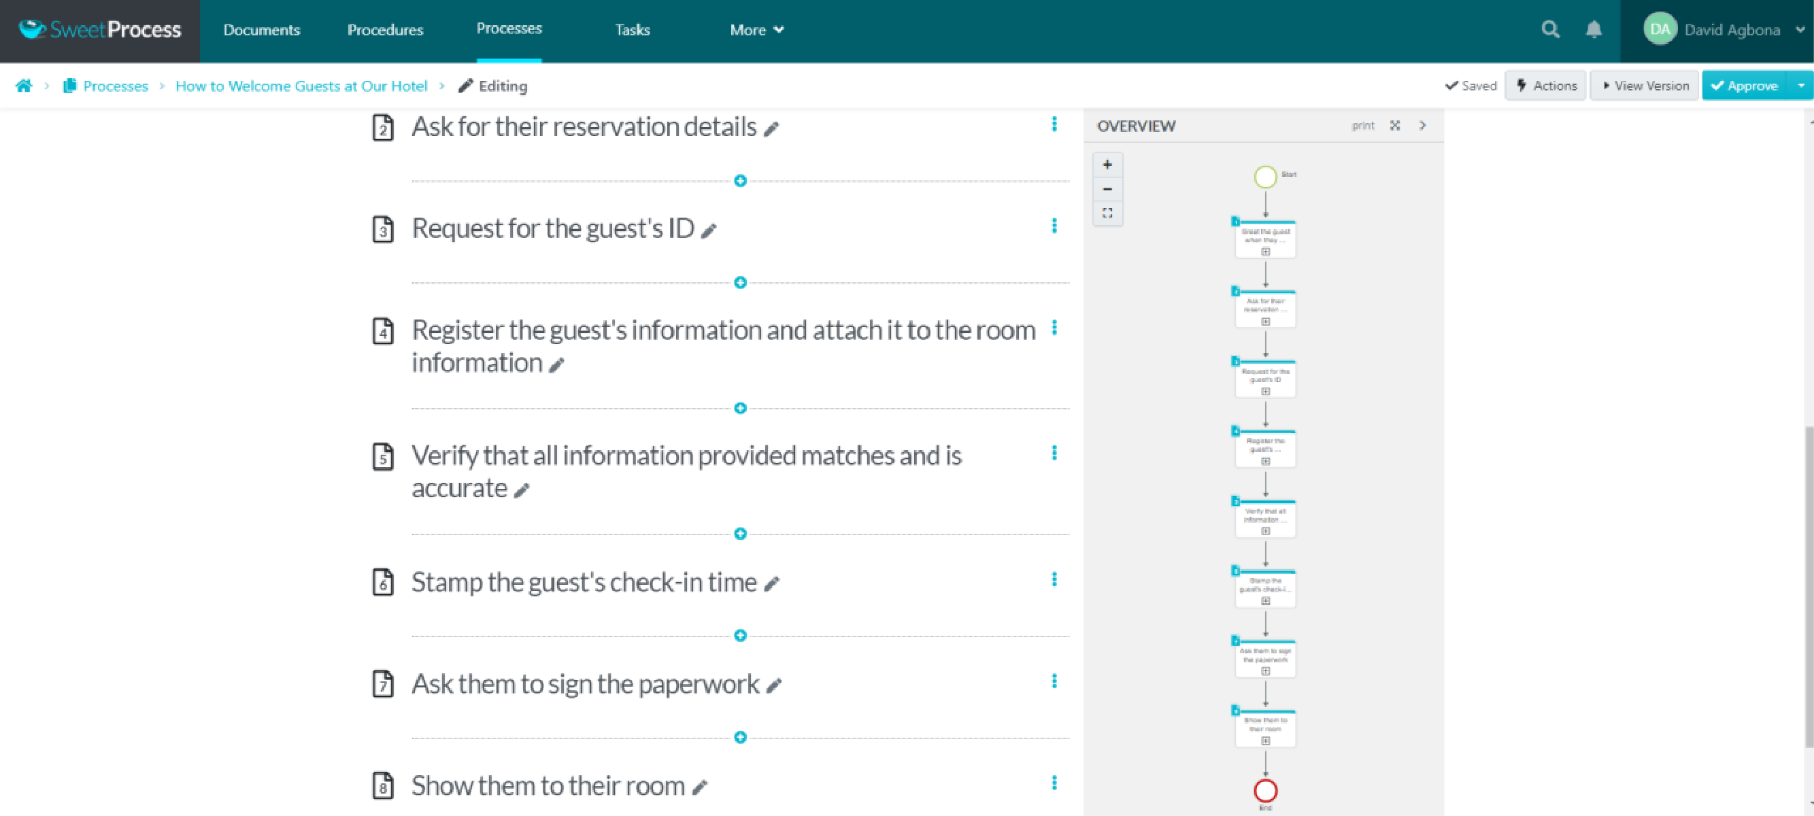Zoom in the overview diagram

[x=1108, y=165]
